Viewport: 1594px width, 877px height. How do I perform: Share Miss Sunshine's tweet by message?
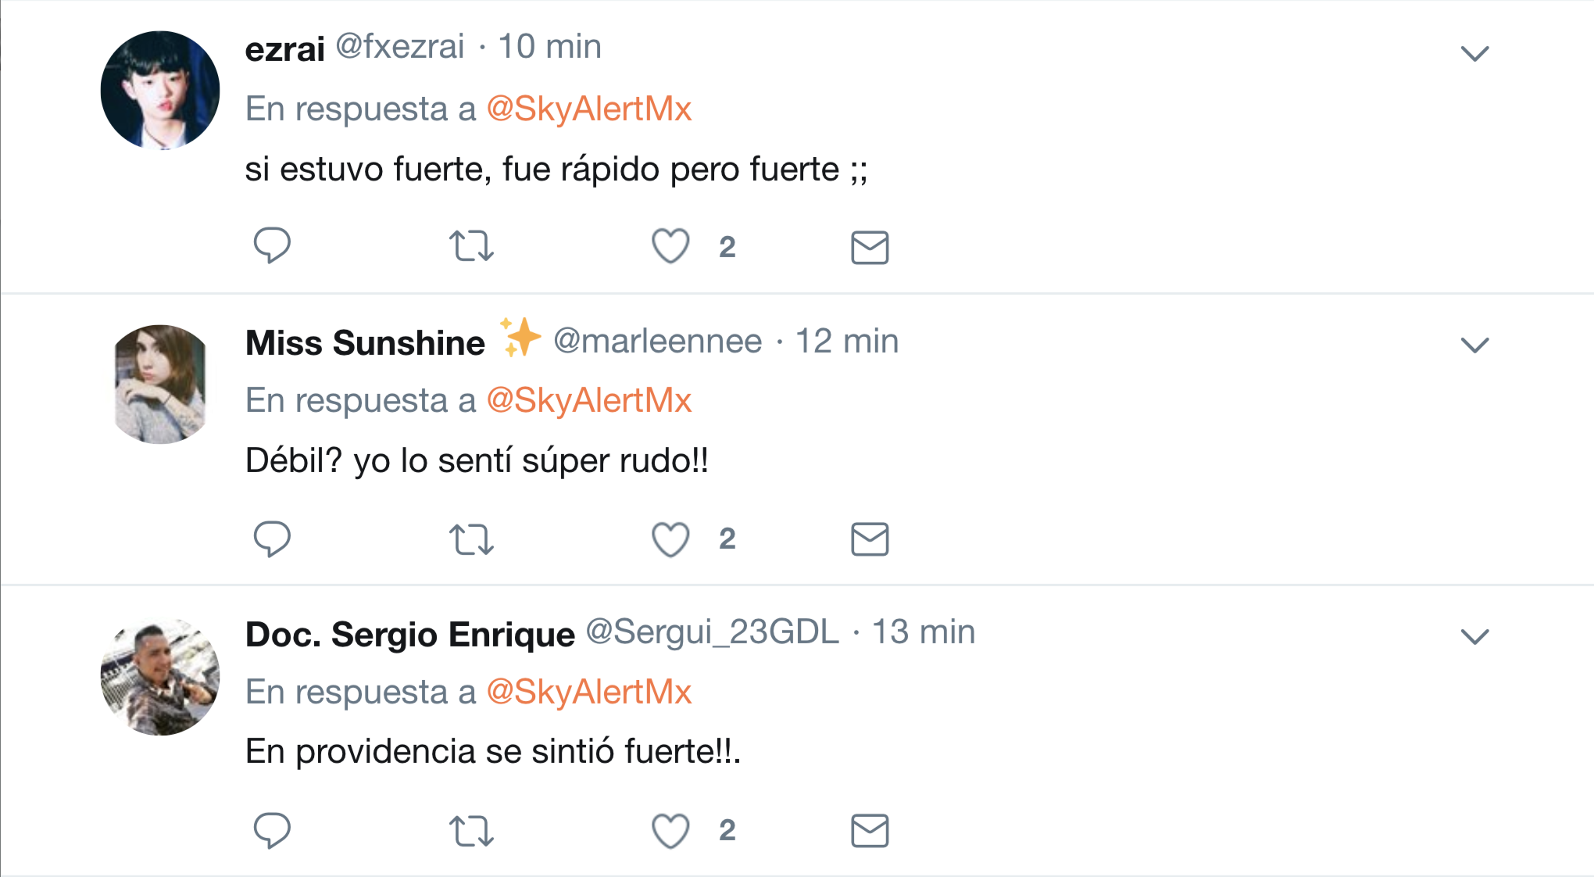coord(870,539)
